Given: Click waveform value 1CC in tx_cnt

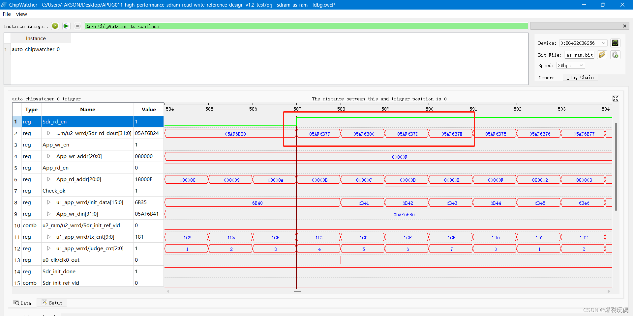Looking at the screenshot, I should click(x=319, y=238).
